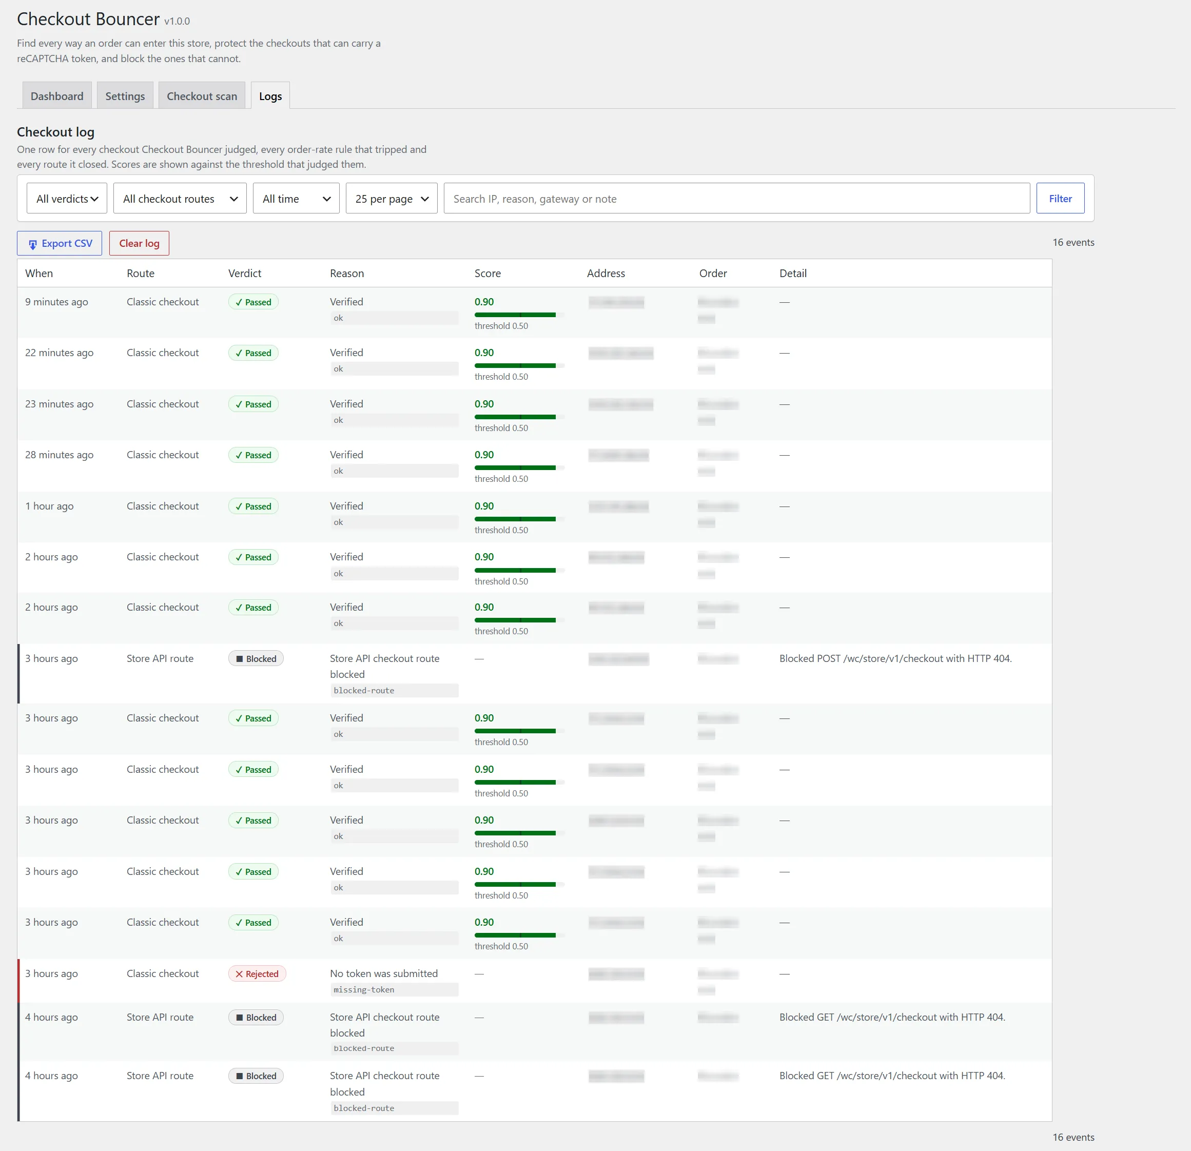Click the Blocked badge in POST checkout row

coord(256,659)
